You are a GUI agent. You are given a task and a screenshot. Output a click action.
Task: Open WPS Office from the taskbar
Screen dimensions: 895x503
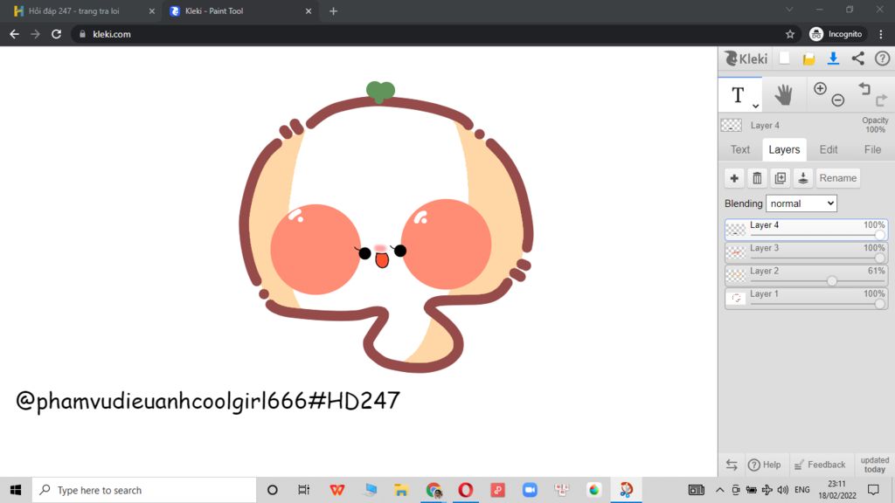(x=336, y=490)
